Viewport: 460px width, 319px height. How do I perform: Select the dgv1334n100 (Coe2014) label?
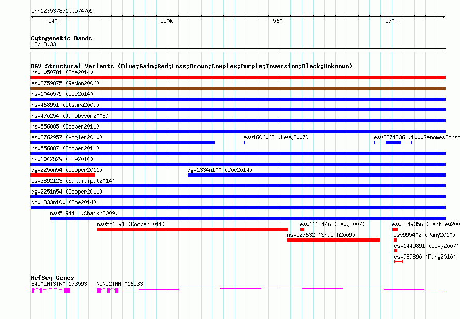(x=220, y=170)
